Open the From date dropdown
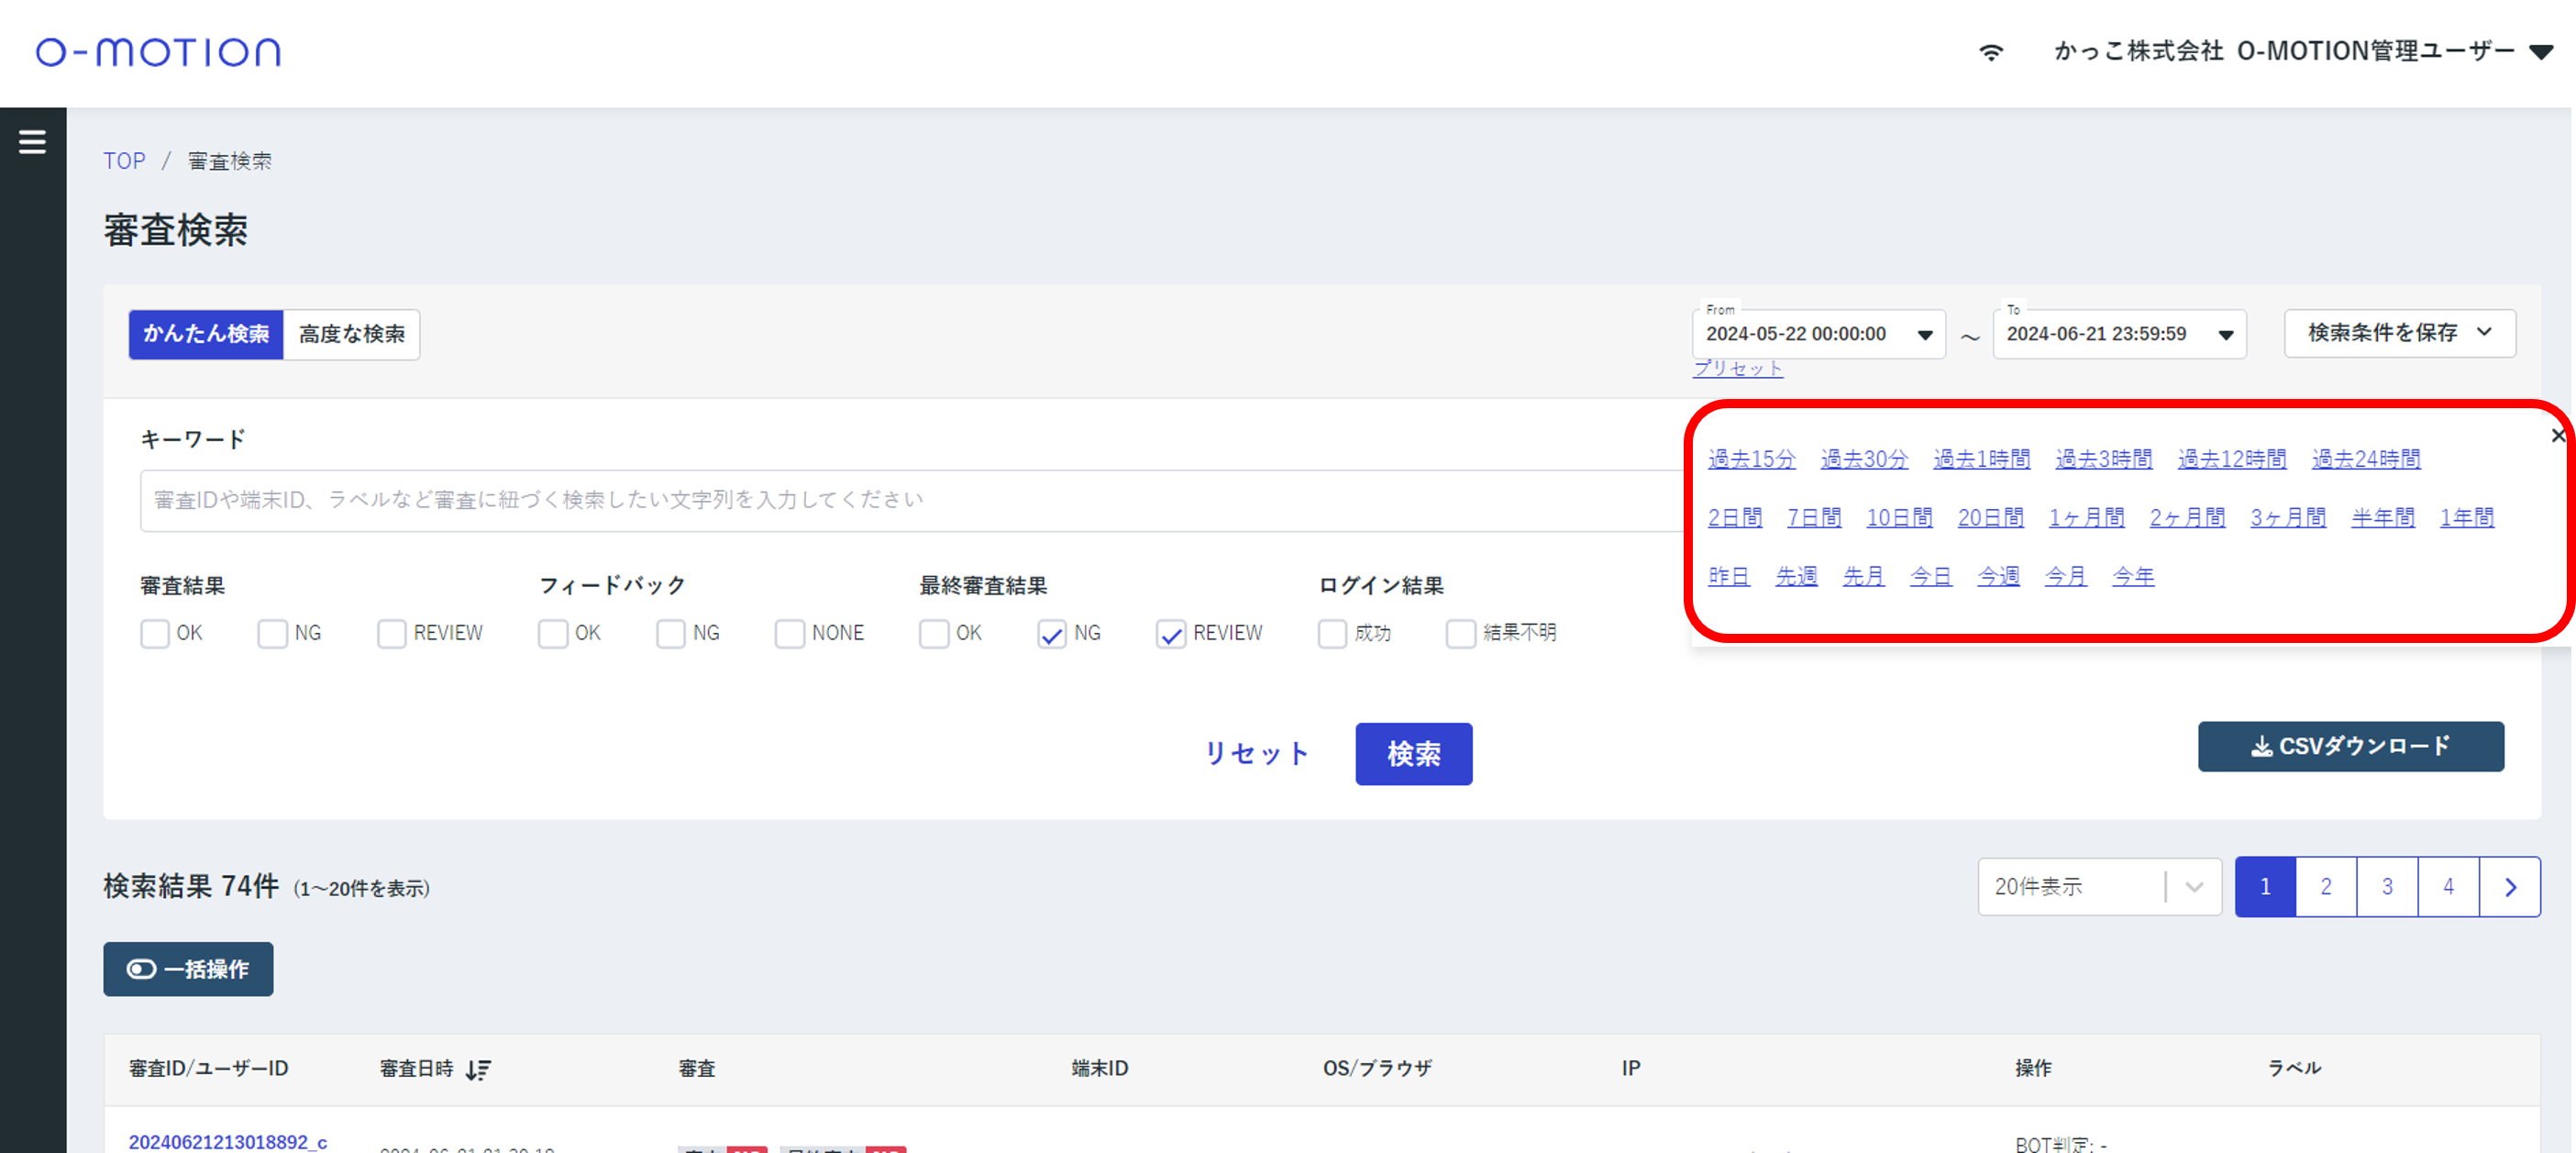 coord(1923,335)
